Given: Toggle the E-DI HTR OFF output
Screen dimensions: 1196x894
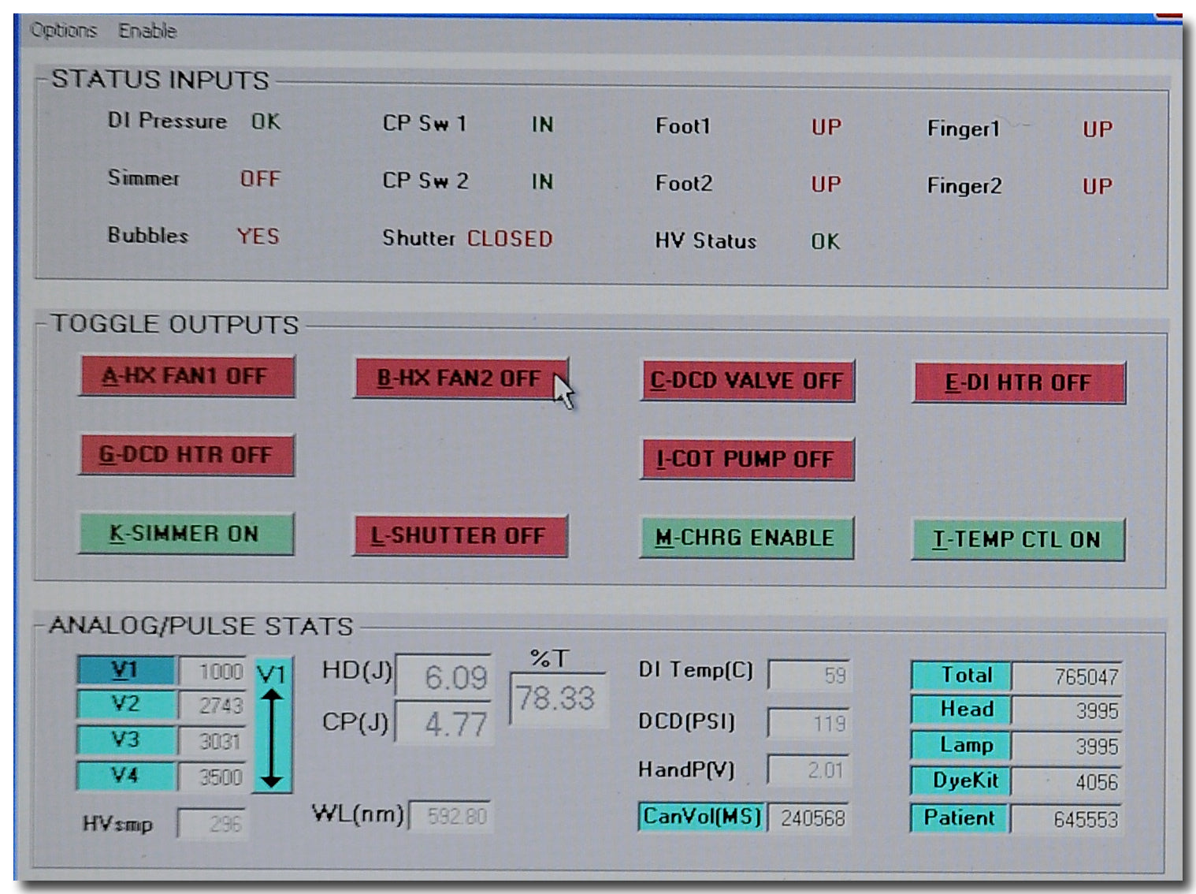Looking at the screenshot, I should tap(1020, 383).
